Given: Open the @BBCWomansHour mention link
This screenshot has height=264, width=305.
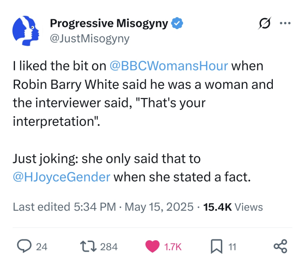Looking at the screenshot, I should [x=168, y=66].
